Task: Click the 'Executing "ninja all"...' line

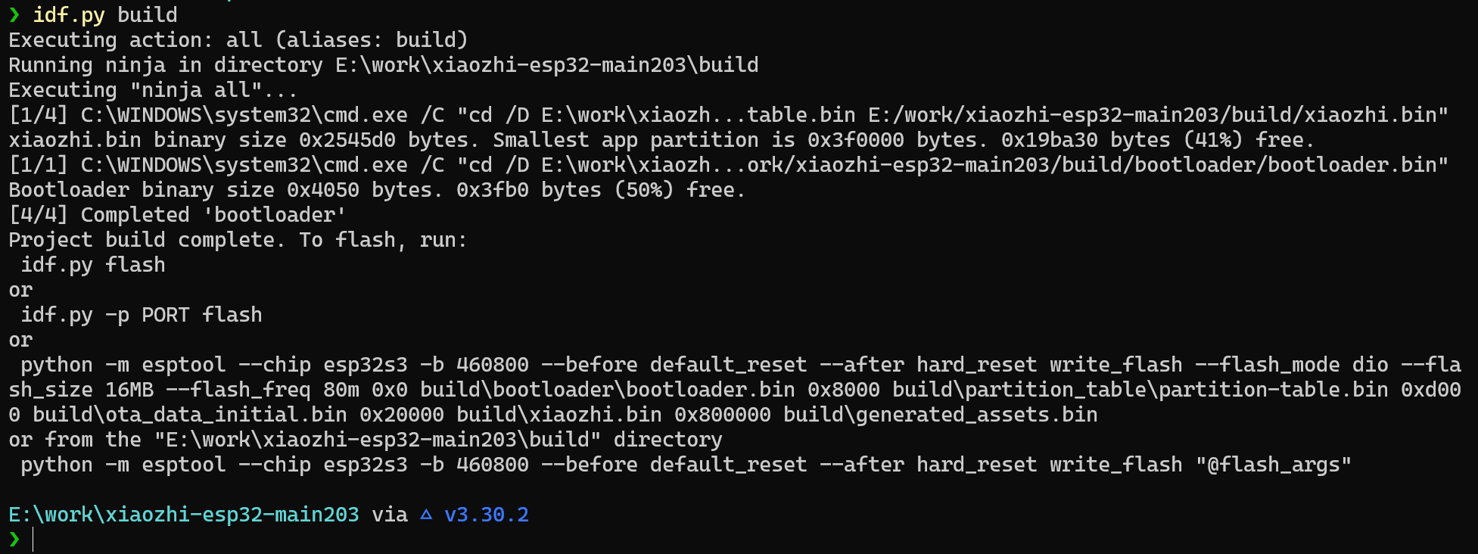Action: (x=153, y=90)
